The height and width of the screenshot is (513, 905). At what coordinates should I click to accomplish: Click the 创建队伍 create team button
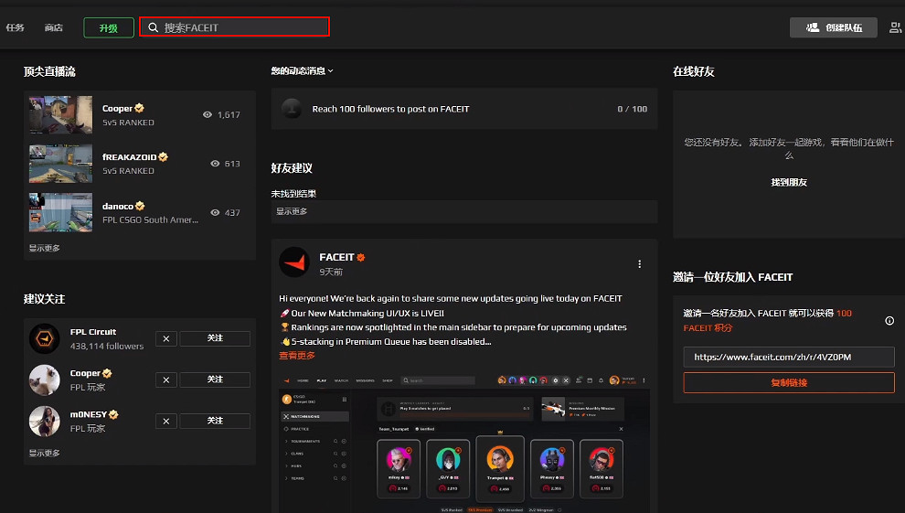pos(834,27)
